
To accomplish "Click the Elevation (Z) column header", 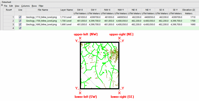I will coord(189,10).
